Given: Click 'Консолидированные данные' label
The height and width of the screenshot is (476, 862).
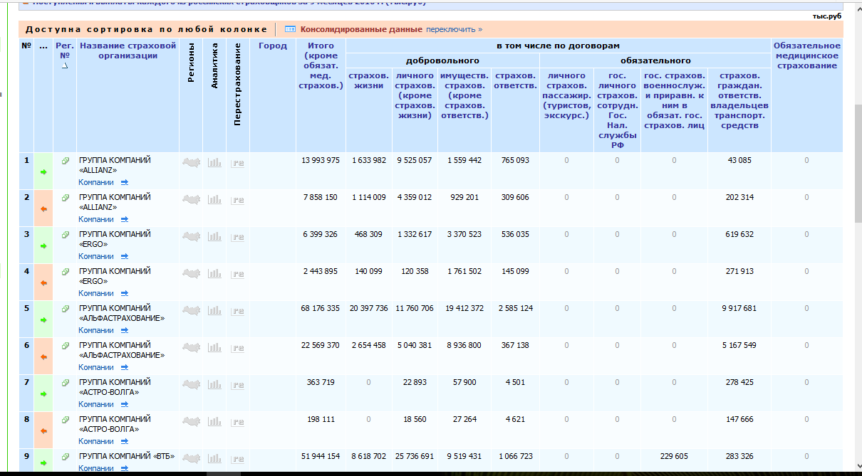Looking at the screenshot, I should tap(362, 29).
